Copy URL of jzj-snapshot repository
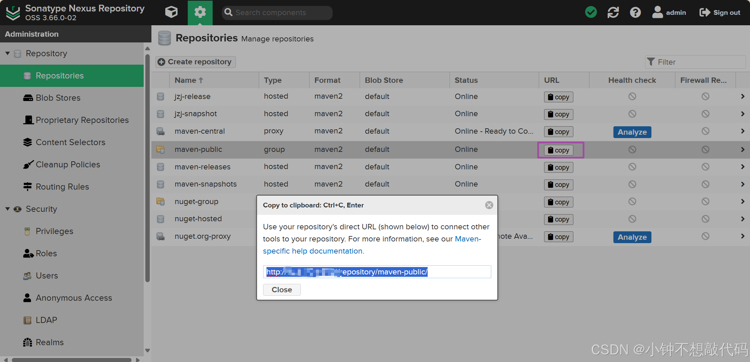This screenshot has height=362, width=750. click(559, 114)
